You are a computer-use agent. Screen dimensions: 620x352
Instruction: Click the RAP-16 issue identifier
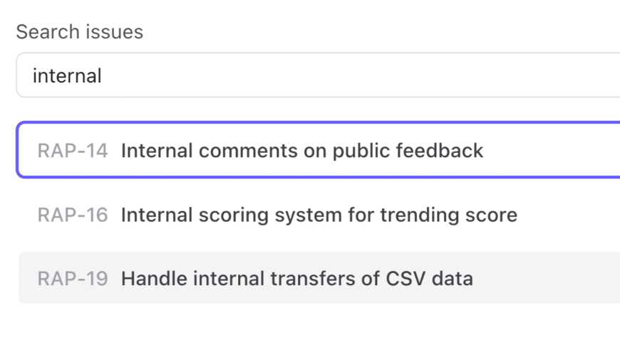pos(73,215)
